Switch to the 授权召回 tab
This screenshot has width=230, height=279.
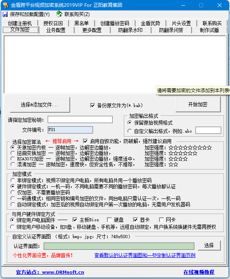[x=53, y=23]
